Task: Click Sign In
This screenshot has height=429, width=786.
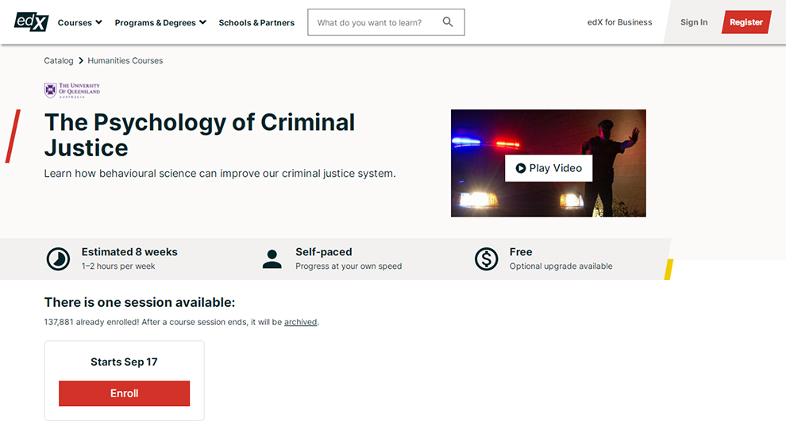Action: pos(694,22)
